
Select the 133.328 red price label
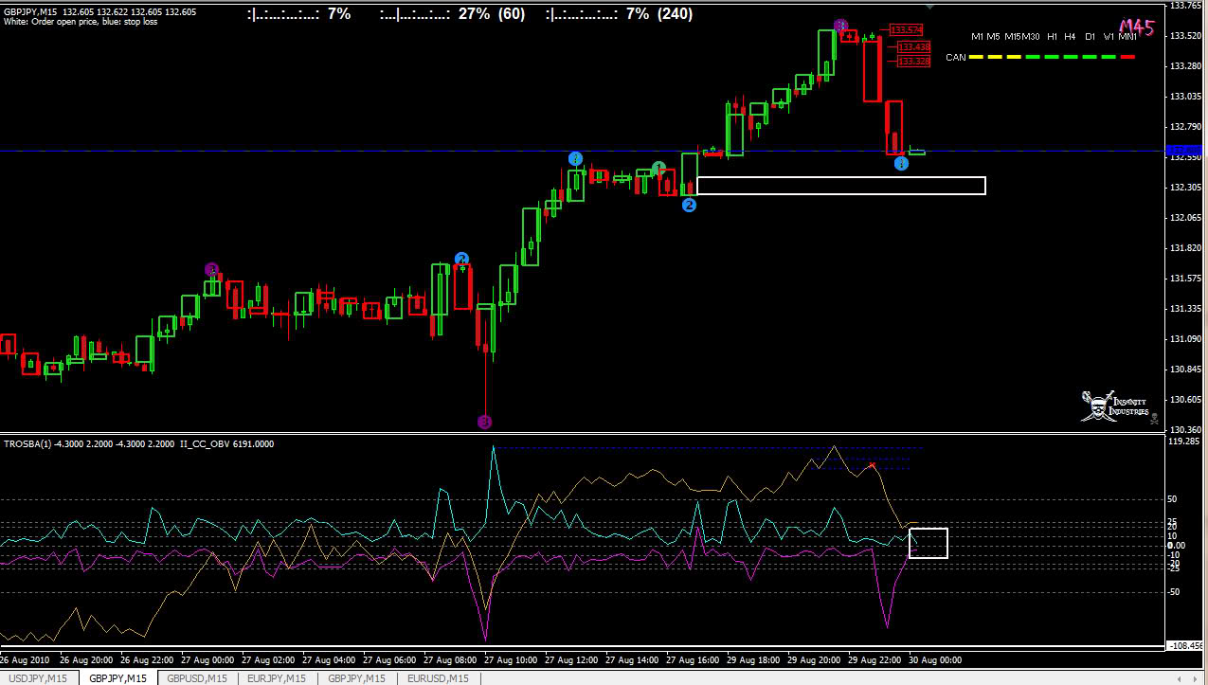click(913, 61)
